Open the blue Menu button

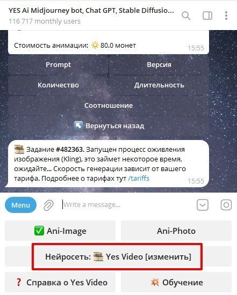[20, 205]
